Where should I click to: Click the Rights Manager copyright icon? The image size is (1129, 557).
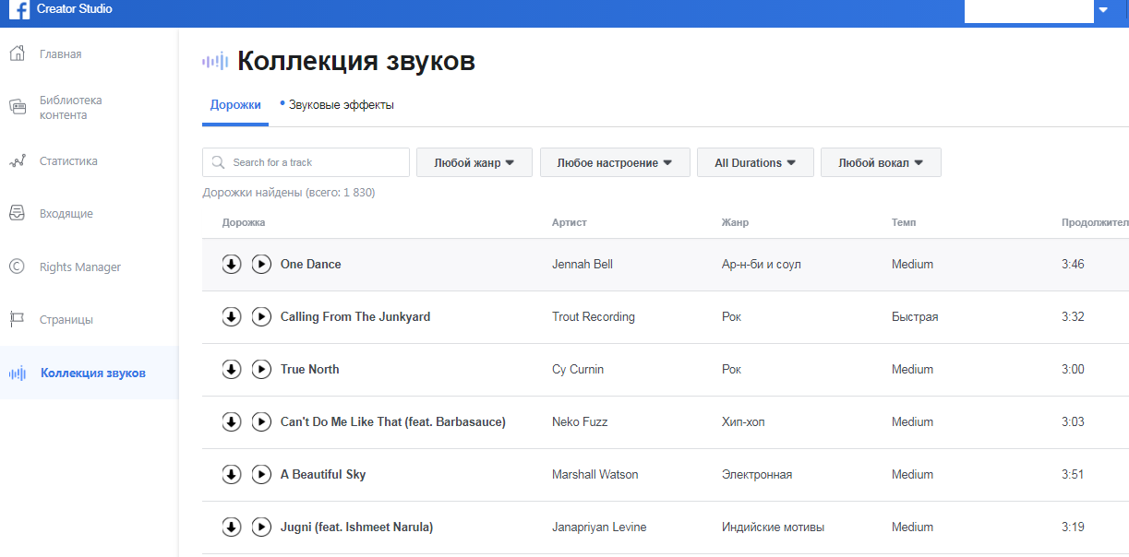click(x=17, y=267)
